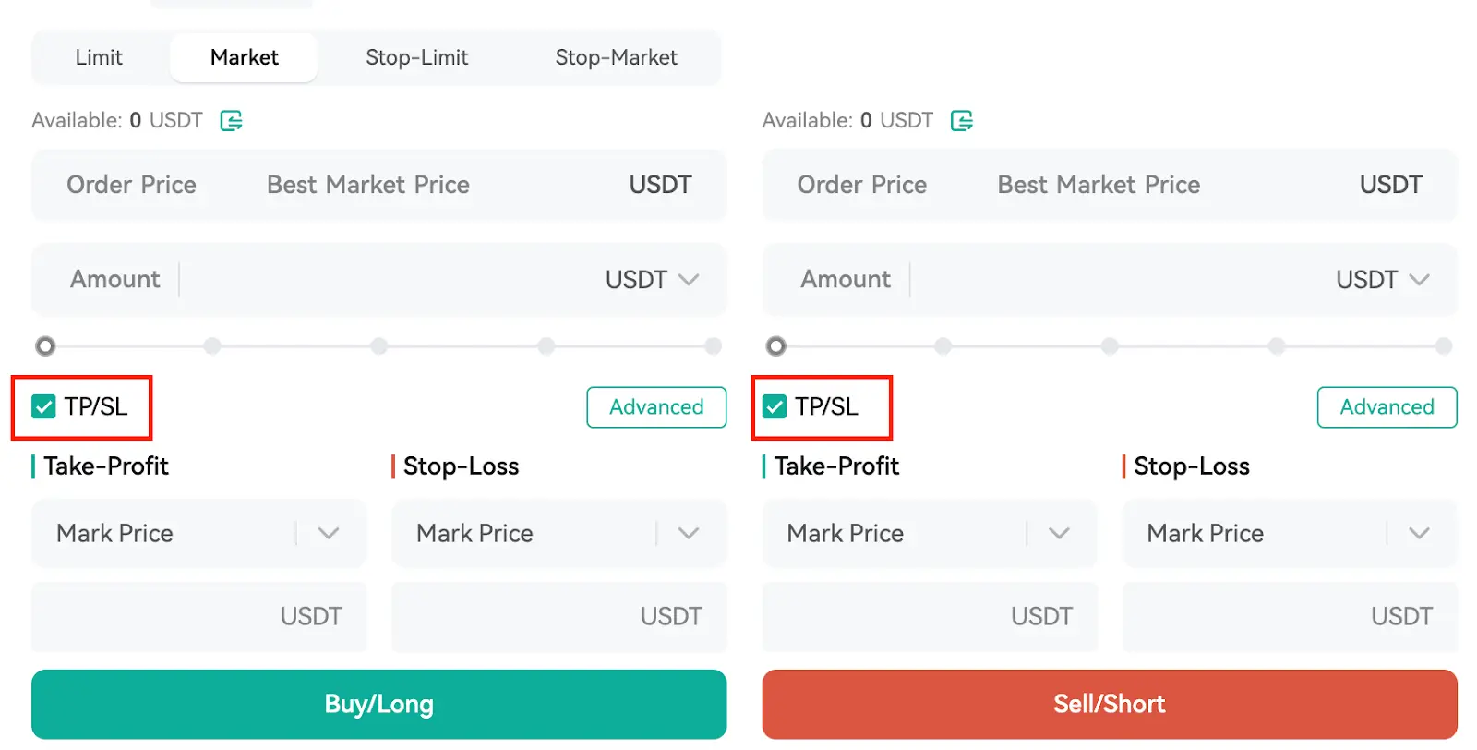Expand the Amount USDT unit dropdown on Buy side
Image resolution: width=1477 pixels, height=750 pixels.
pos(652,280)
